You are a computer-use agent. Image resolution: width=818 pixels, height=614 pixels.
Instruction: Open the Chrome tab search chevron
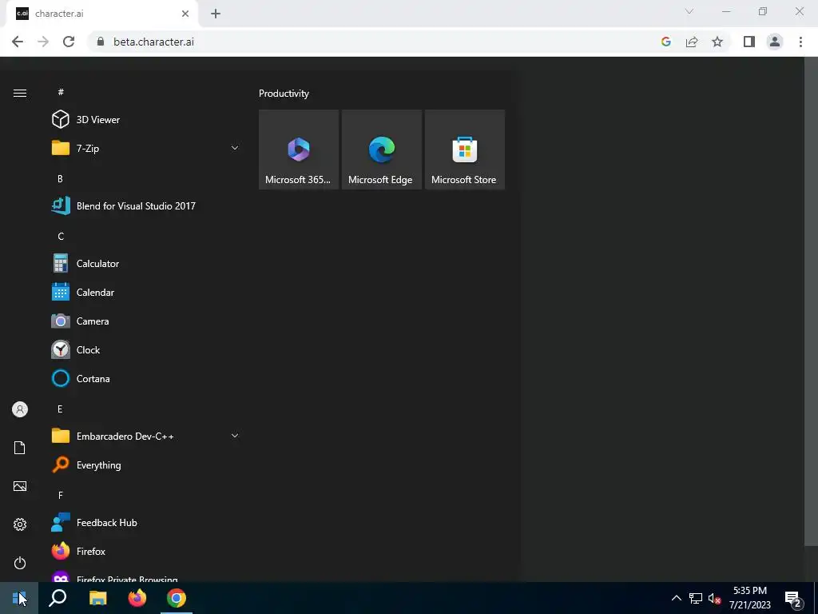[x=689, y=11]
